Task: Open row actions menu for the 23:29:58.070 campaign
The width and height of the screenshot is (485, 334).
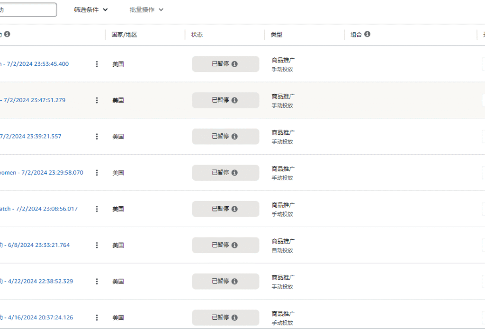Action: pos(97,173)
